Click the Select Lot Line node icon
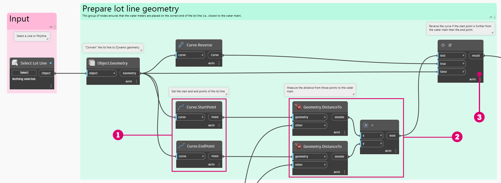This screenshot has width=501, height=183. pyautogui.click(x=15, y=63)
